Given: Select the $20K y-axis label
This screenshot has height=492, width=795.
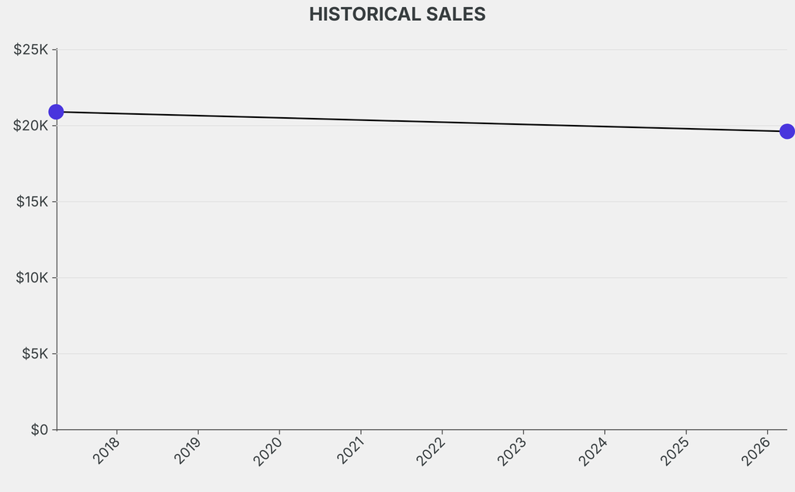Looking at the screenshot, I should (32, 126).
